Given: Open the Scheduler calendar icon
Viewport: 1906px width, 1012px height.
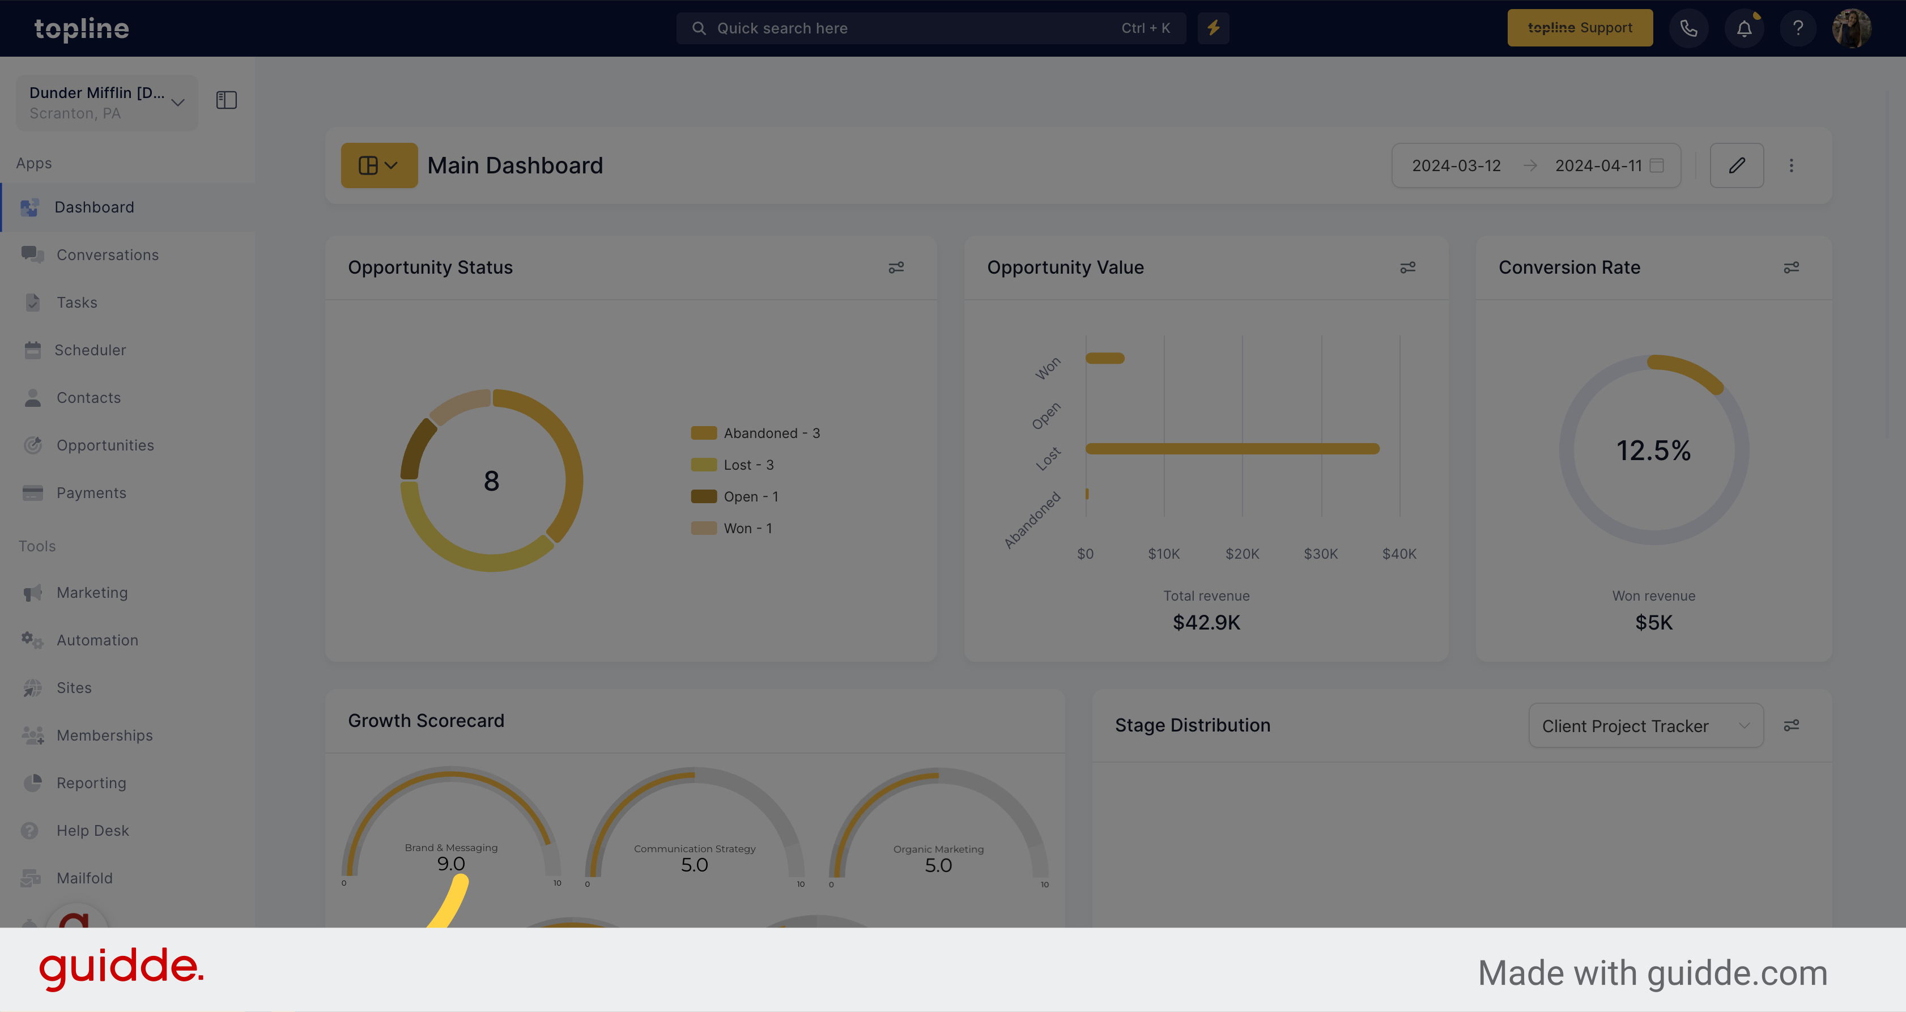Looking at the screenshot, I should pyautogui.click(x=32, y=350).
